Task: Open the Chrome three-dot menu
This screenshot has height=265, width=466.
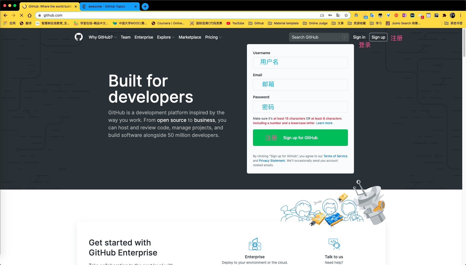Action: click(460, 15)
